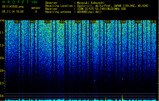The width and height of the screenshot is (159, 101).
Task: Click the 1.1 kHz axis label
Action: pos(2,33)
